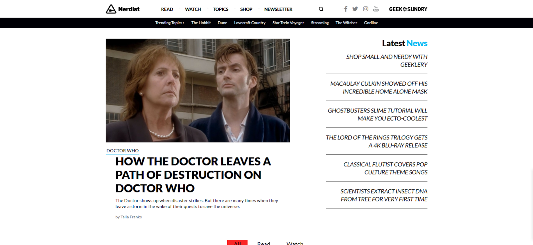Open The Witcher trending topic
This screenshot has width=533, height=245.
coord(346,23)
